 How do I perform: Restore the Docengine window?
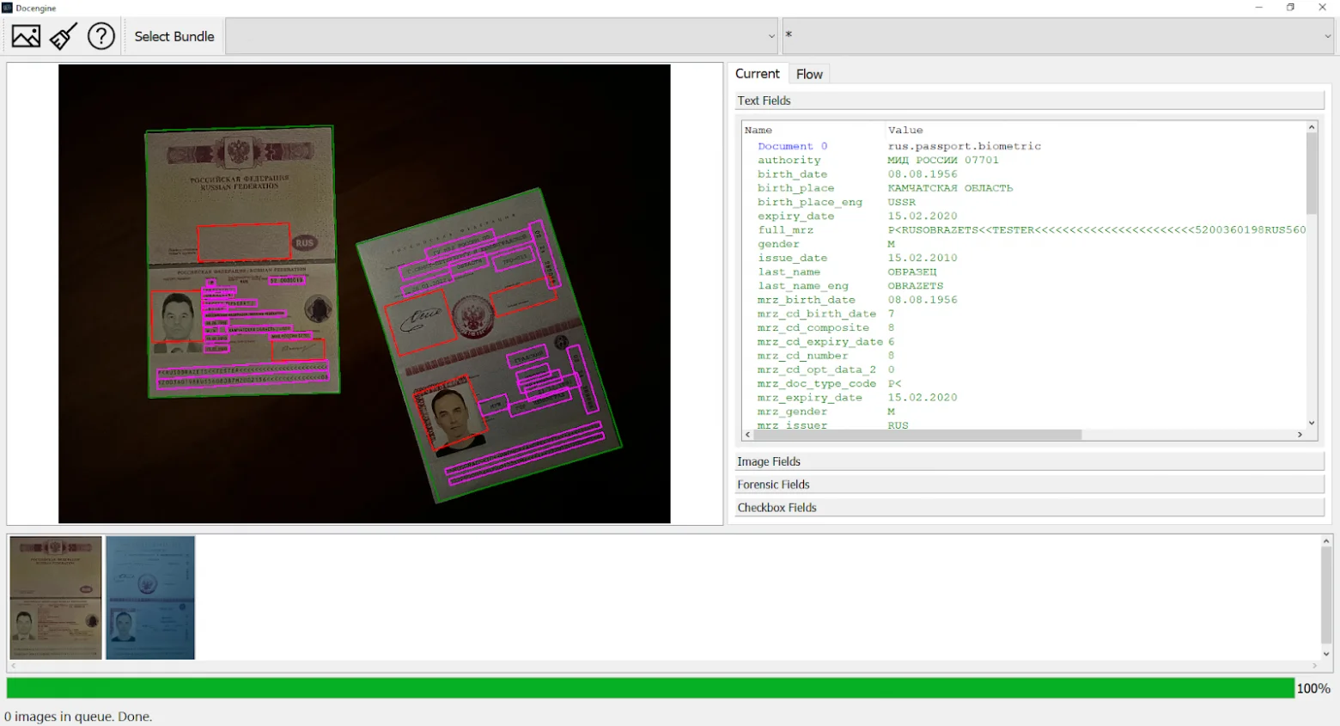point(1290,8)
